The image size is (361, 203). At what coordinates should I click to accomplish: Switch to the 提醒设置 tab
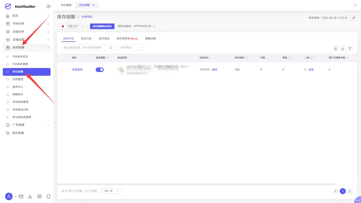pos(150,39)
